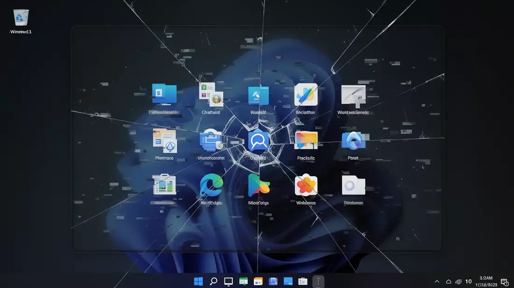
Task: Select the Plennace label text
Action: click(x=164, y=158)
